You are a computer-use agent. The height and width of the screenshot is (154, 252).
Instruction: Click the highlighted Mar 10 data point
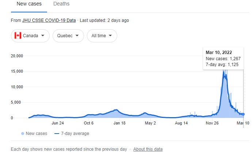pos(243,114)
